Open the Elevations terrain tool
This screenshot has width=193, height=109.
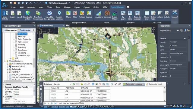[99, 15]
